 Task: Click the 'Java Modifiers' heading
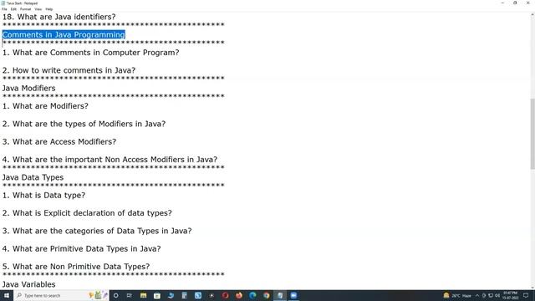(28, 88)
